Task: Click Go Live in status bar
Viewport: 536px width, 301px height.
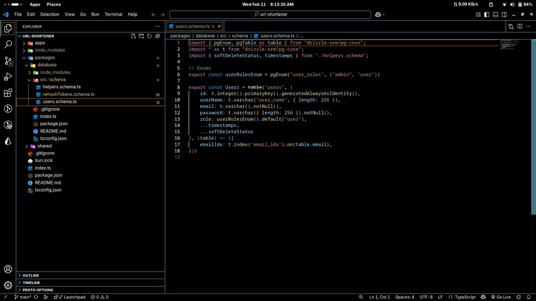Action: coord(500,297)
